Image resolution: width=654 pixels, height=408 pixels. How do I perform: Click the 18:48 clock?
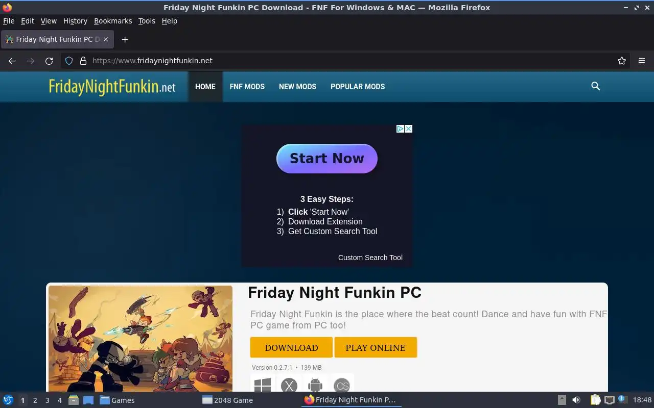point(642,400)
